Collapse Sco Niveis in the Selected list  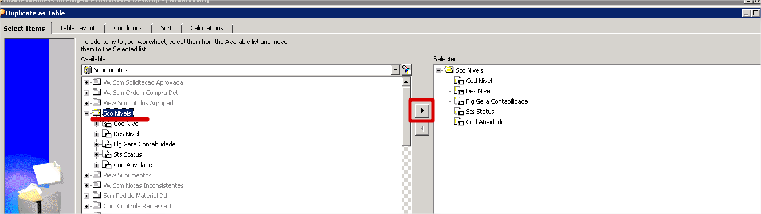point(439,70)
